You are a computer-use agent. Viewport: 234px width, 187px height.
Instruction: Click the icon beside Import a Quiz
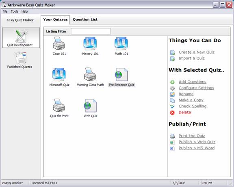pos(173,59)
